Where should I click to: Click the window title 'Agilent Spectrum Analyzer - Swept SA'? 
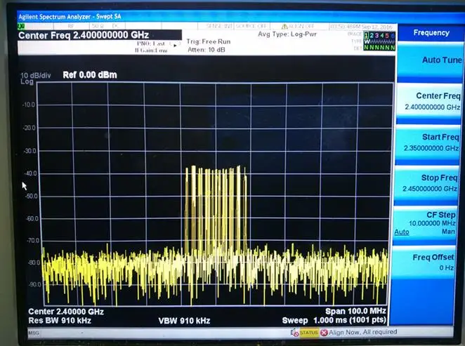(70, 17)
